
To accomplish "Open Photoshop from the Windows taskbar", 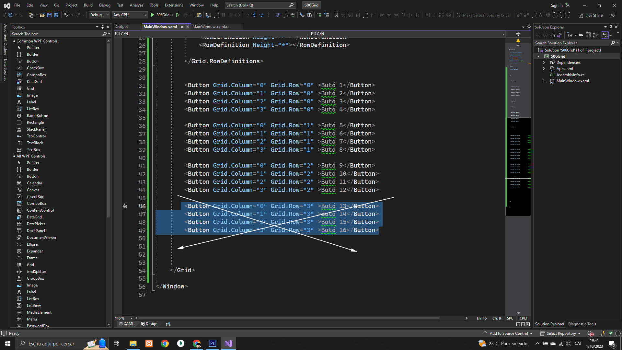I will 213,344.
